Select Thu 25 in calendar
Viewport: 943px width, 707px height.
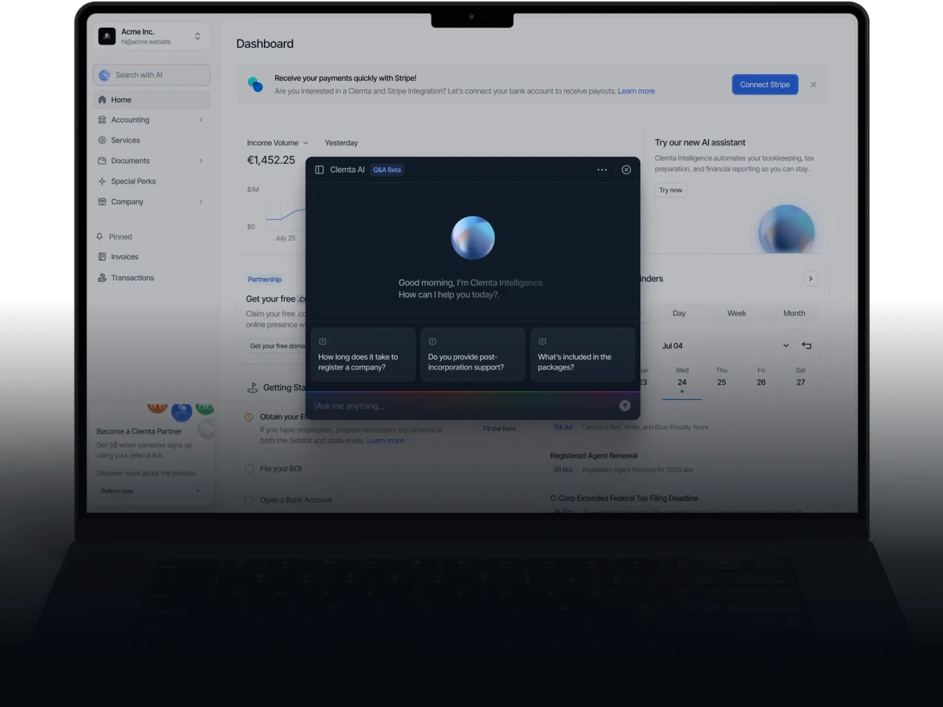point(722,377)
